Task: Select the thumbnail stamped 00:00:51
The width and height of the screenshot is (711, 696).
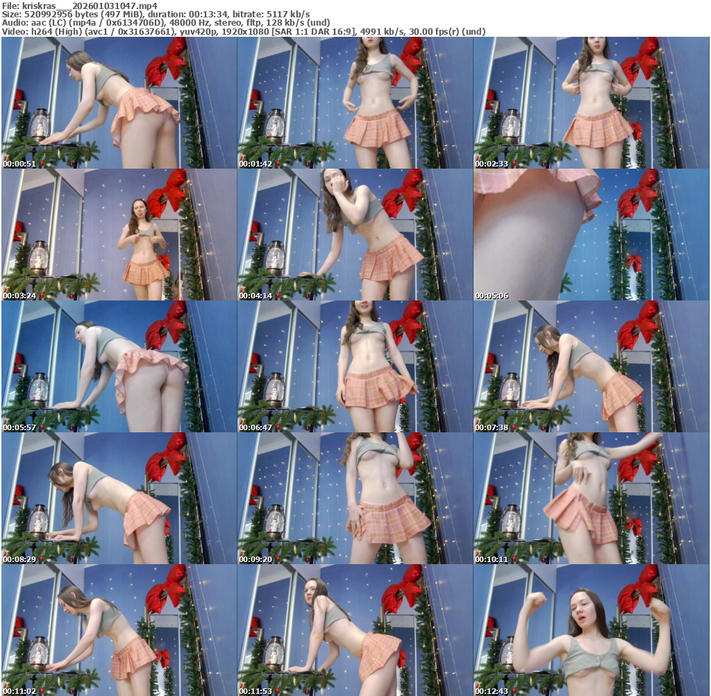Action: tap(119, 103)
